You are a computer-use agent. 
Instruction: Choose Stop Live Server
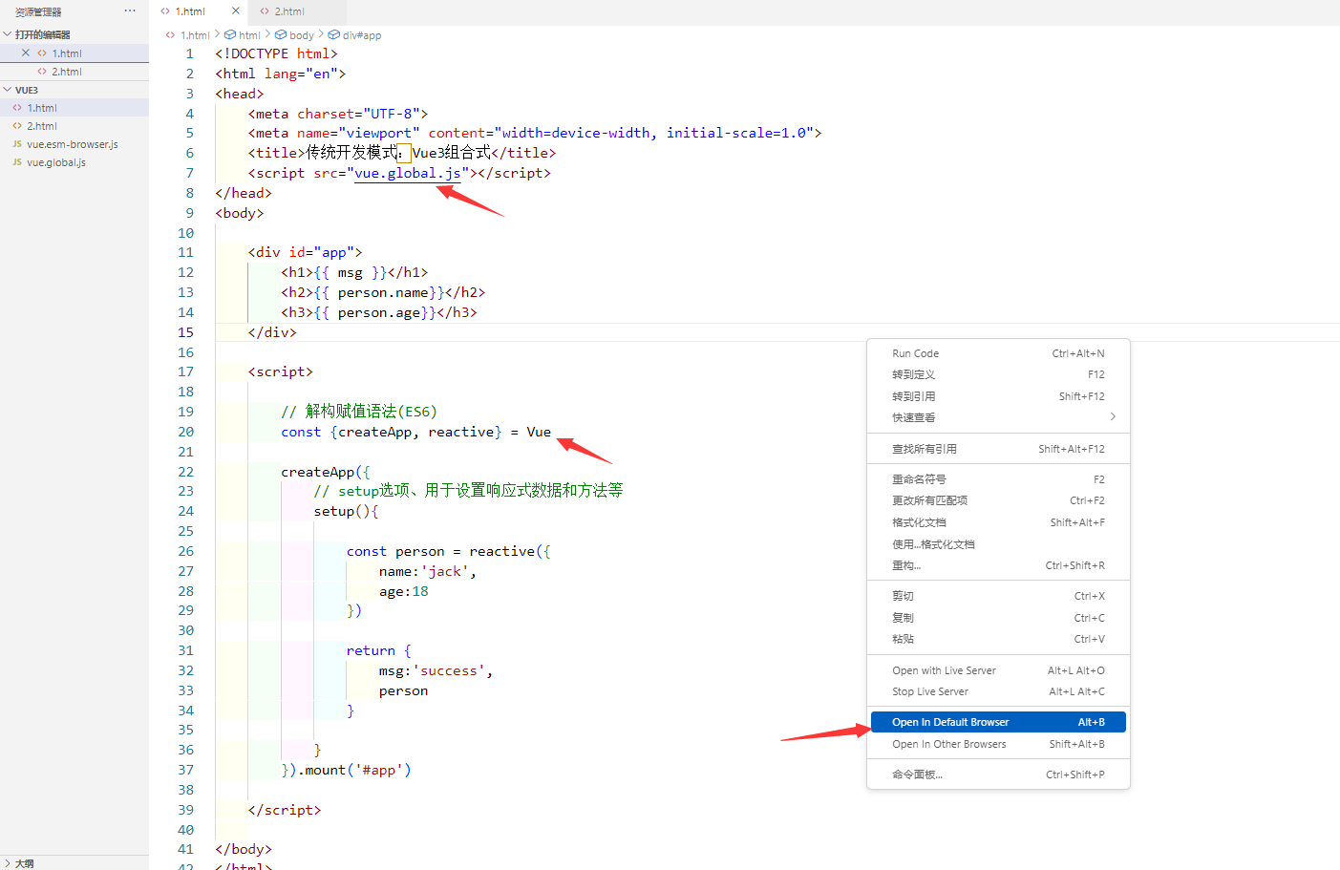[998, 691]
